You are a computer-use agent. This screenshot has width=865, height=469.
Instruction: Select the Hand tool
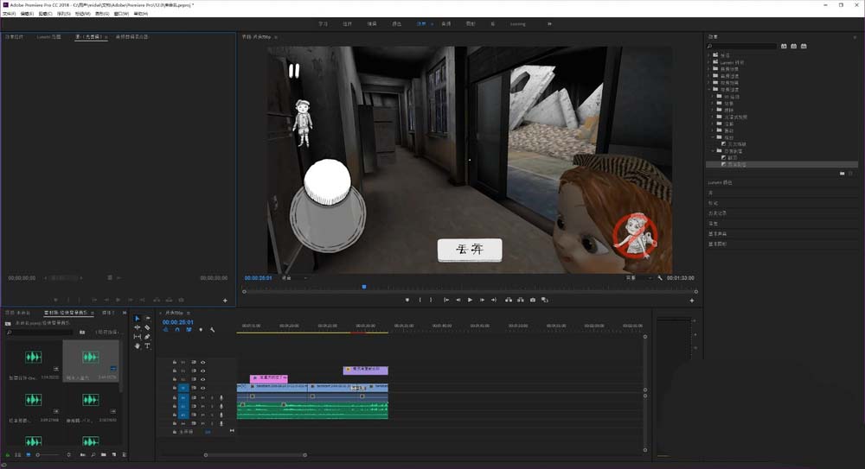137,345
